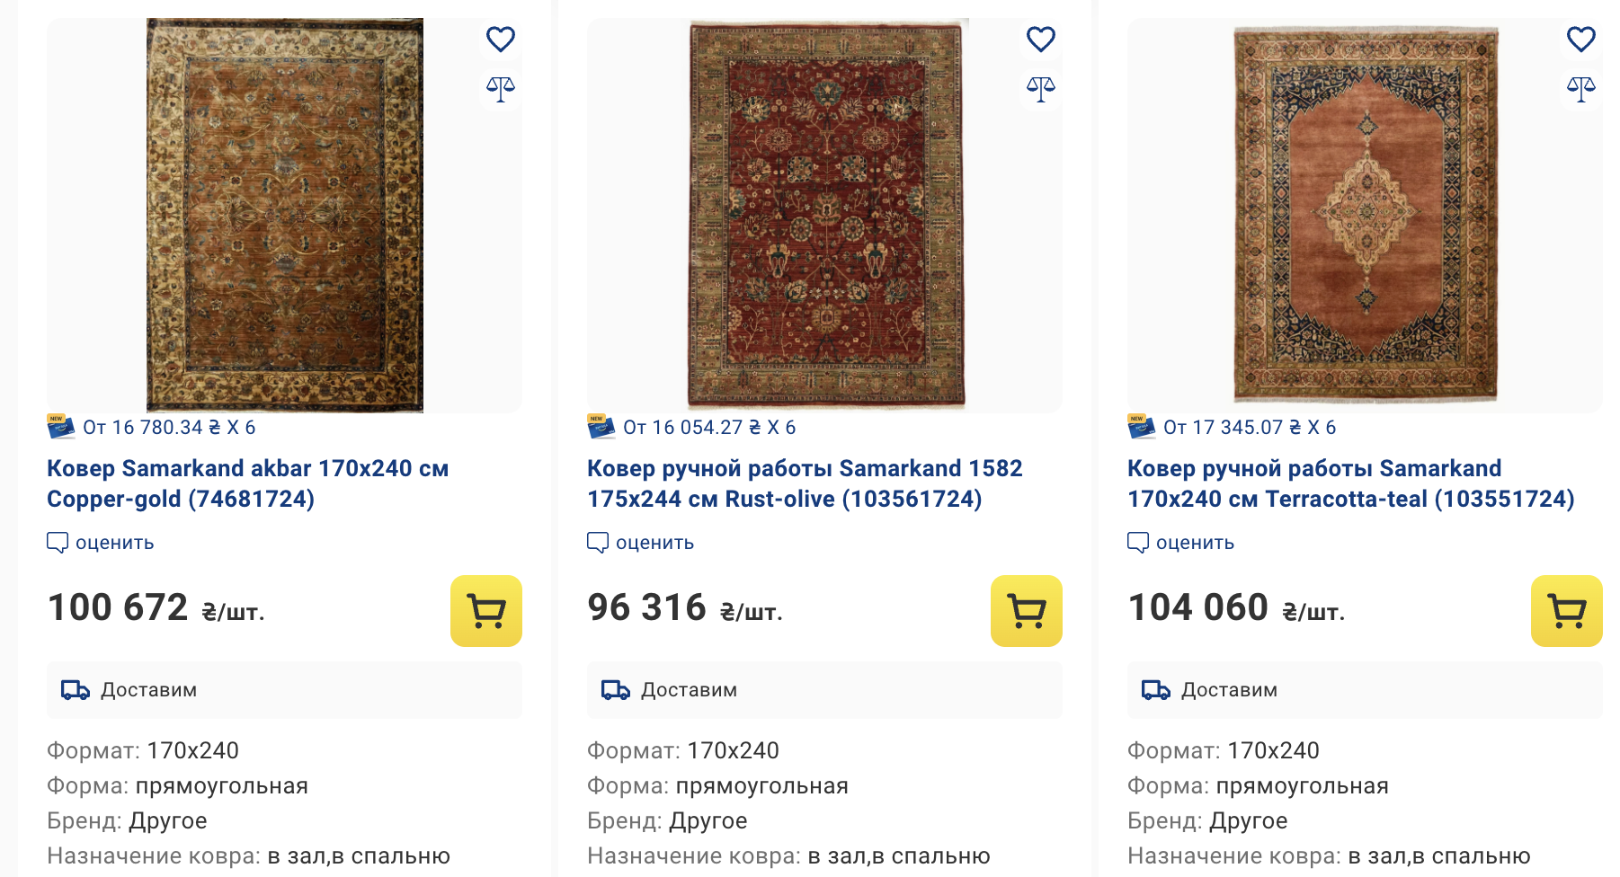Add 96 316 ₴ rug to cart

1026,611
